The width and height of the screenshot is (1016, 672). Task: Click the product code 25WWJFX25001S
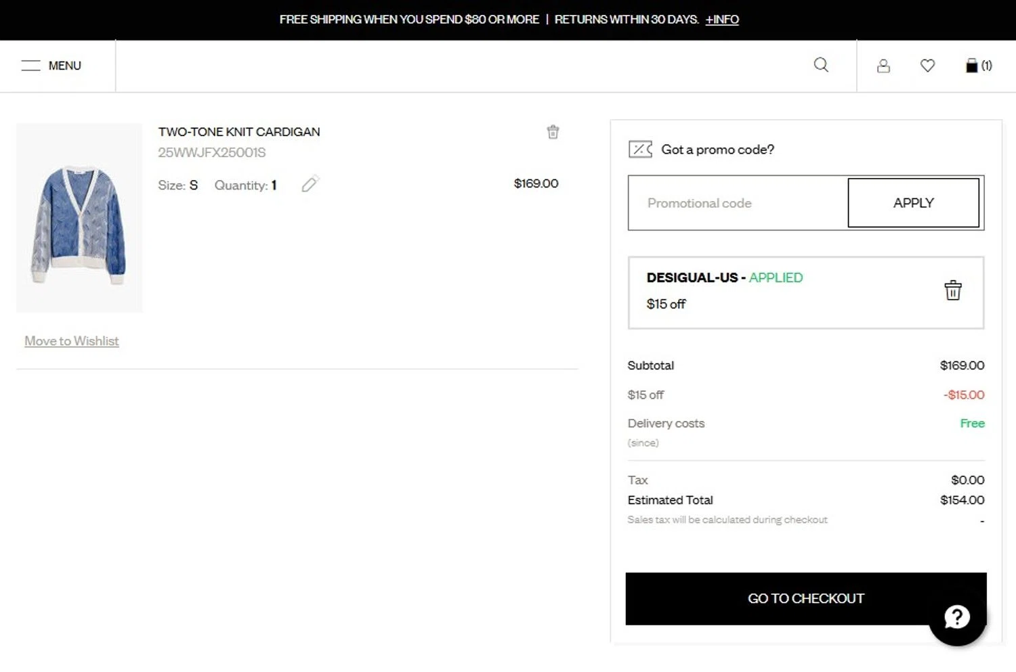coord(212,153)
